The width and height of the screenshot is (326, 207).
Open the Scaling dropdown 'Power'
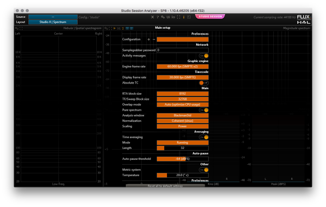pyautogui.click(x=183, y=126)
